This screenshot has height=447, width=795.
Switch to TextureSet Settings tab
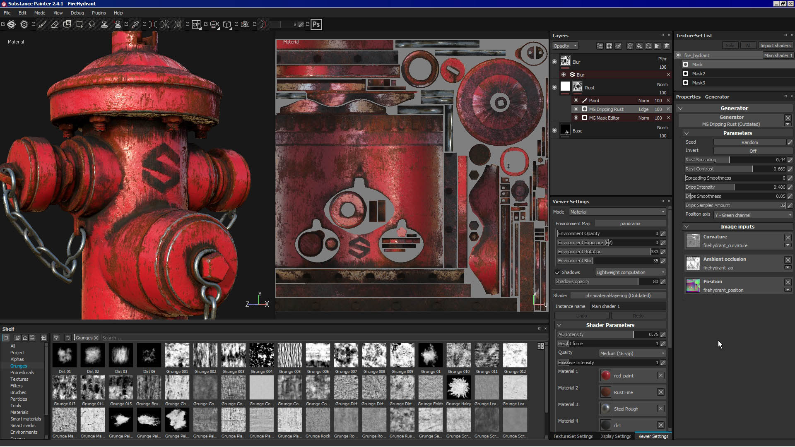[573, 436]
